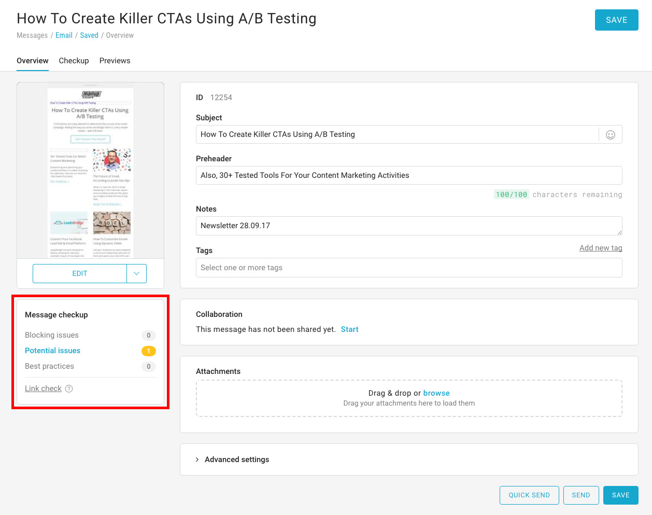Open the EDIT button dropdown arrow

[x=136, y=274]
